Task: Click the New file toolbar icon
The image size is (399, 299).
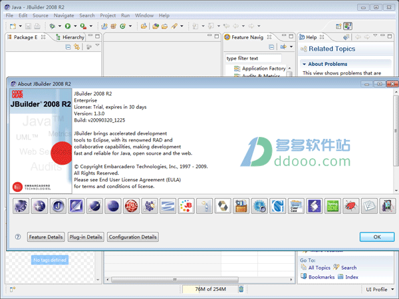Action: pos(13,26)
